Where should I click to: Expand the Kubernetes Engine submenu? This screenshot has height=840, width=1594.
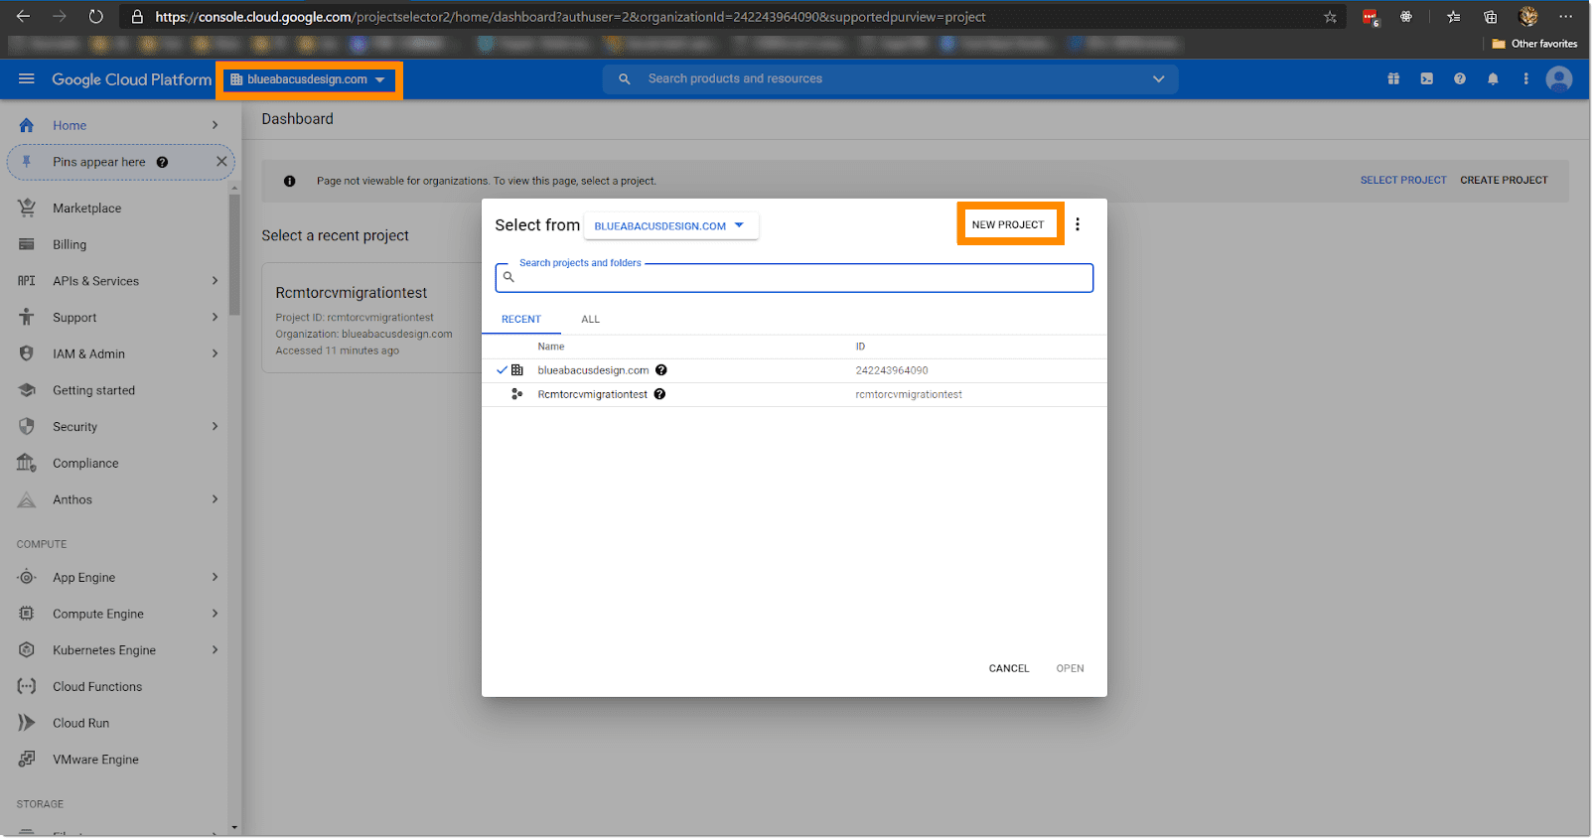coord(215,650)
